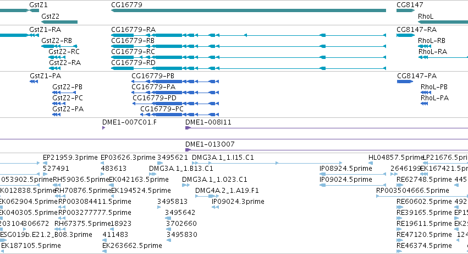
Task: Select the CG16779-PD protein label
Action: pos(155,98)
